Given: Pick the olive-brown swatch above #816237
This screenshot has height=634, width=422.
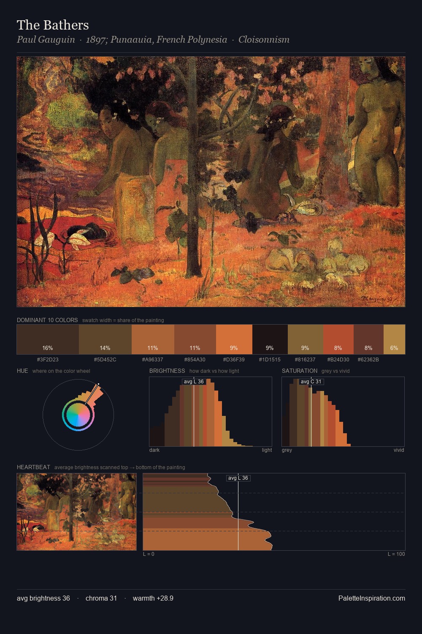Looking at the screenshot, I should pyautogui.click(x=306, y=339).
